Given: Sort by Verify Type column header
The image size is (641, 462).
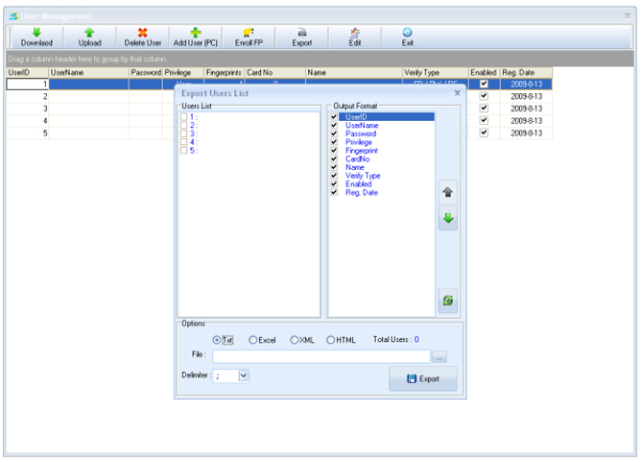Looking at the screenshot, I should point(435,72).
